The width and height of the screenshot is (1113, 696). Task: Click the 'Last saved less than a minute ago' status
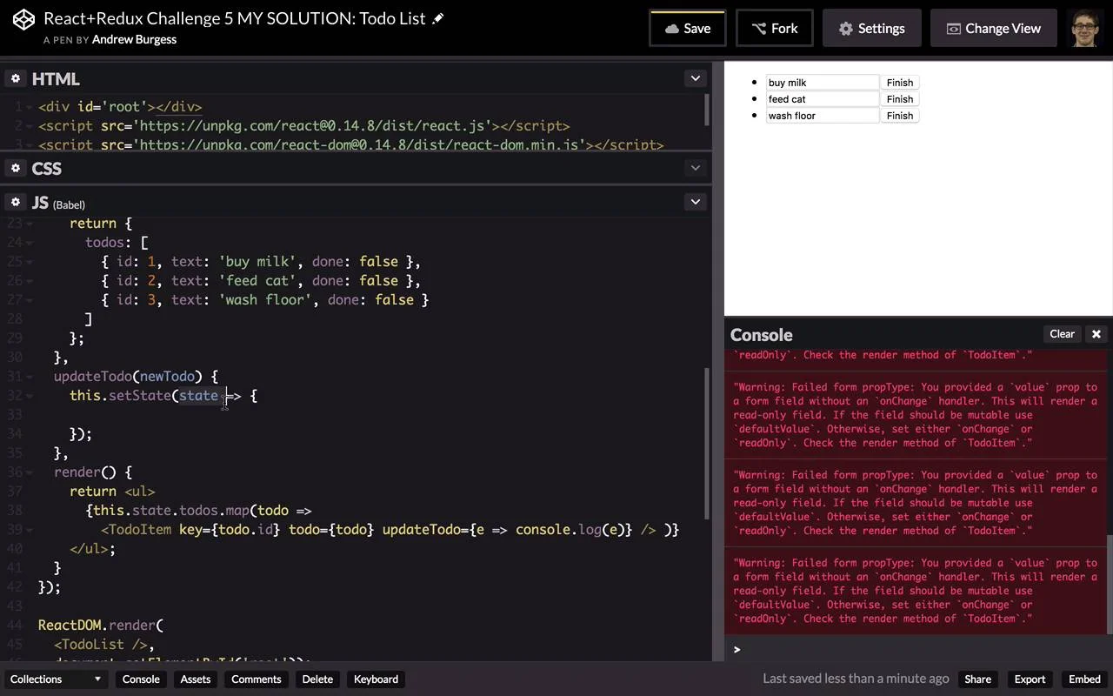click(x=856, y=679)
